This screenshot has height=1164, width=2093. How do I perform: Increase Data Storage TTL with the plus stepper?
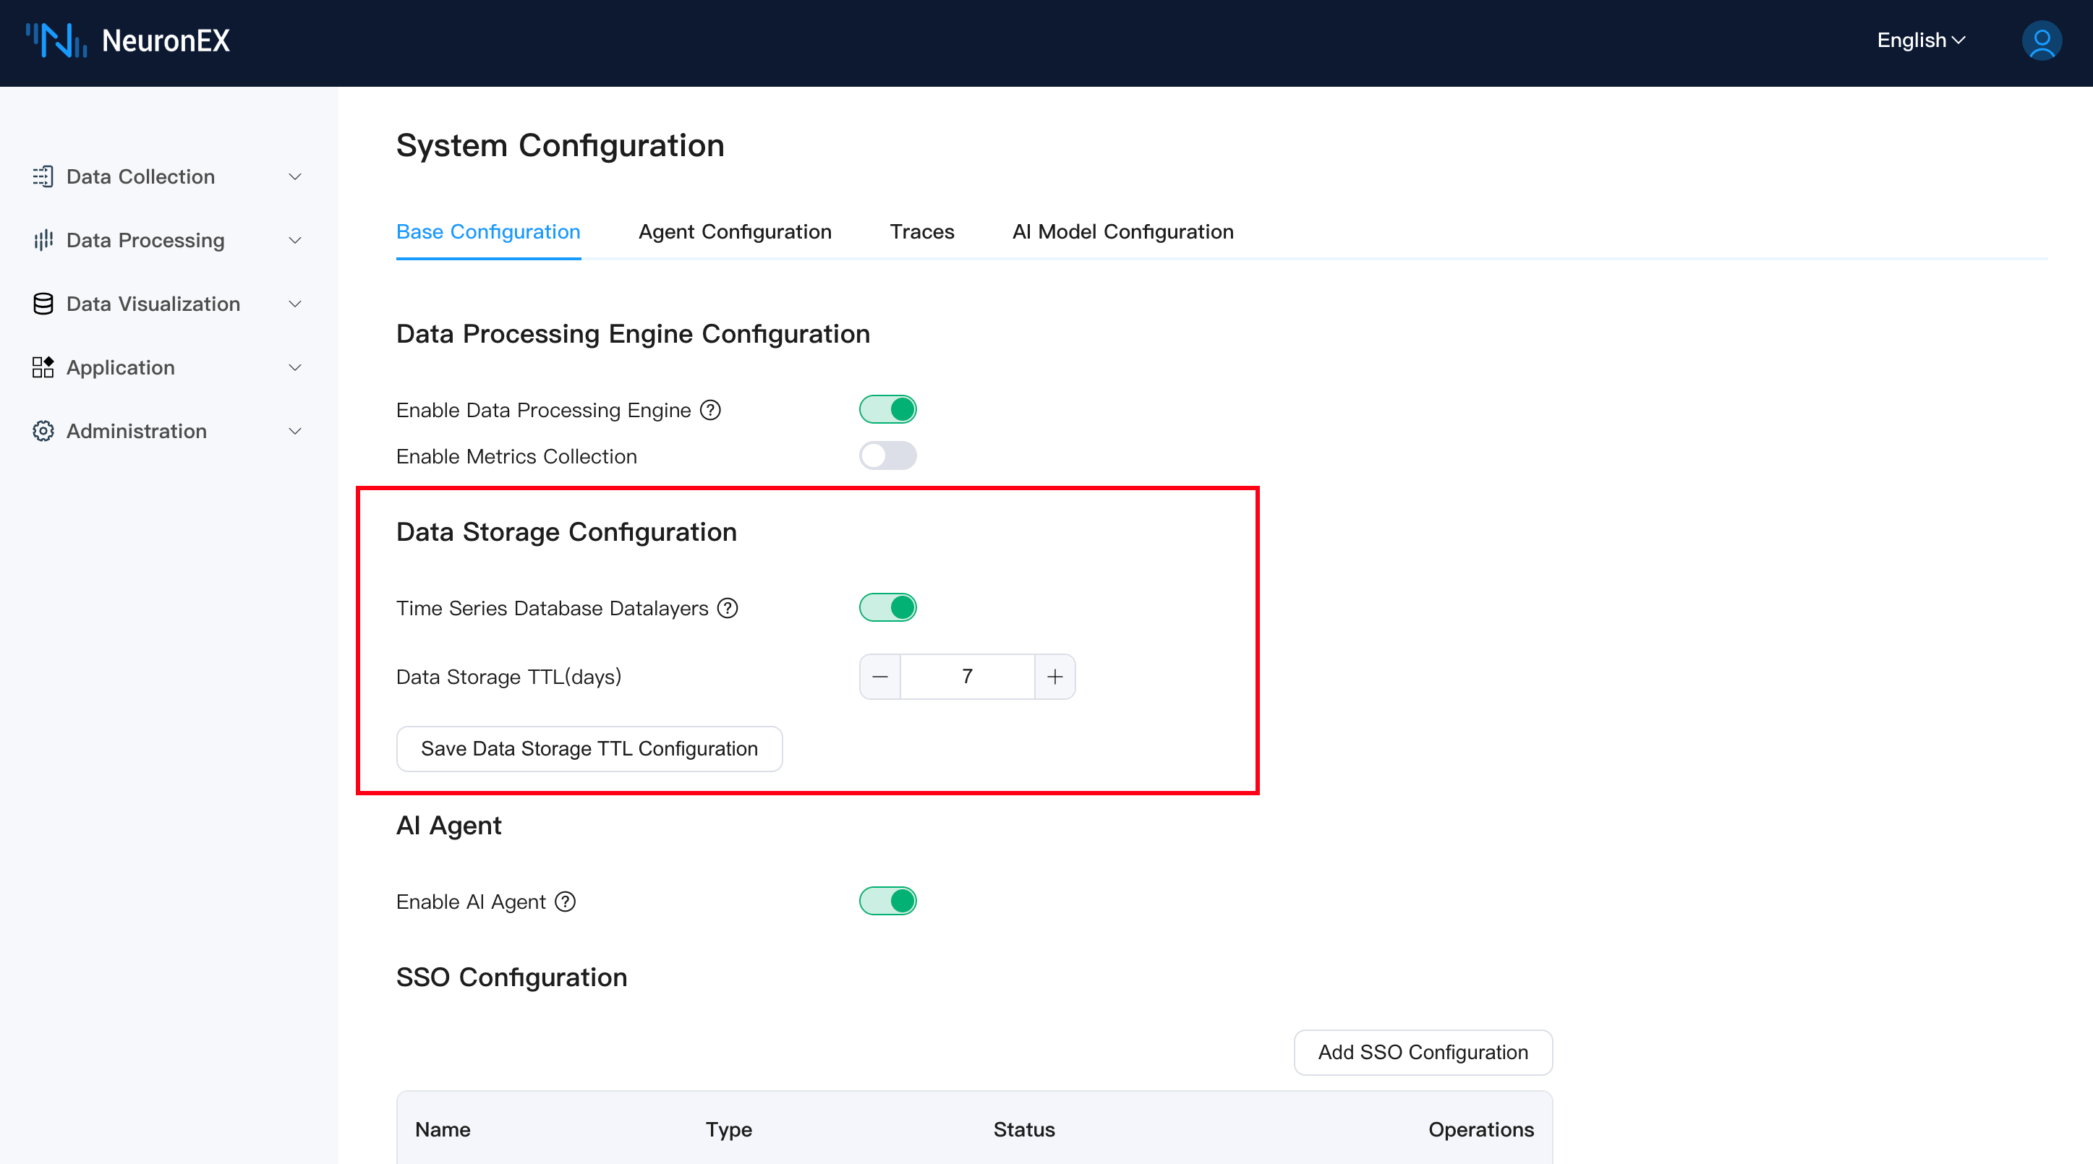point(1054,676)
